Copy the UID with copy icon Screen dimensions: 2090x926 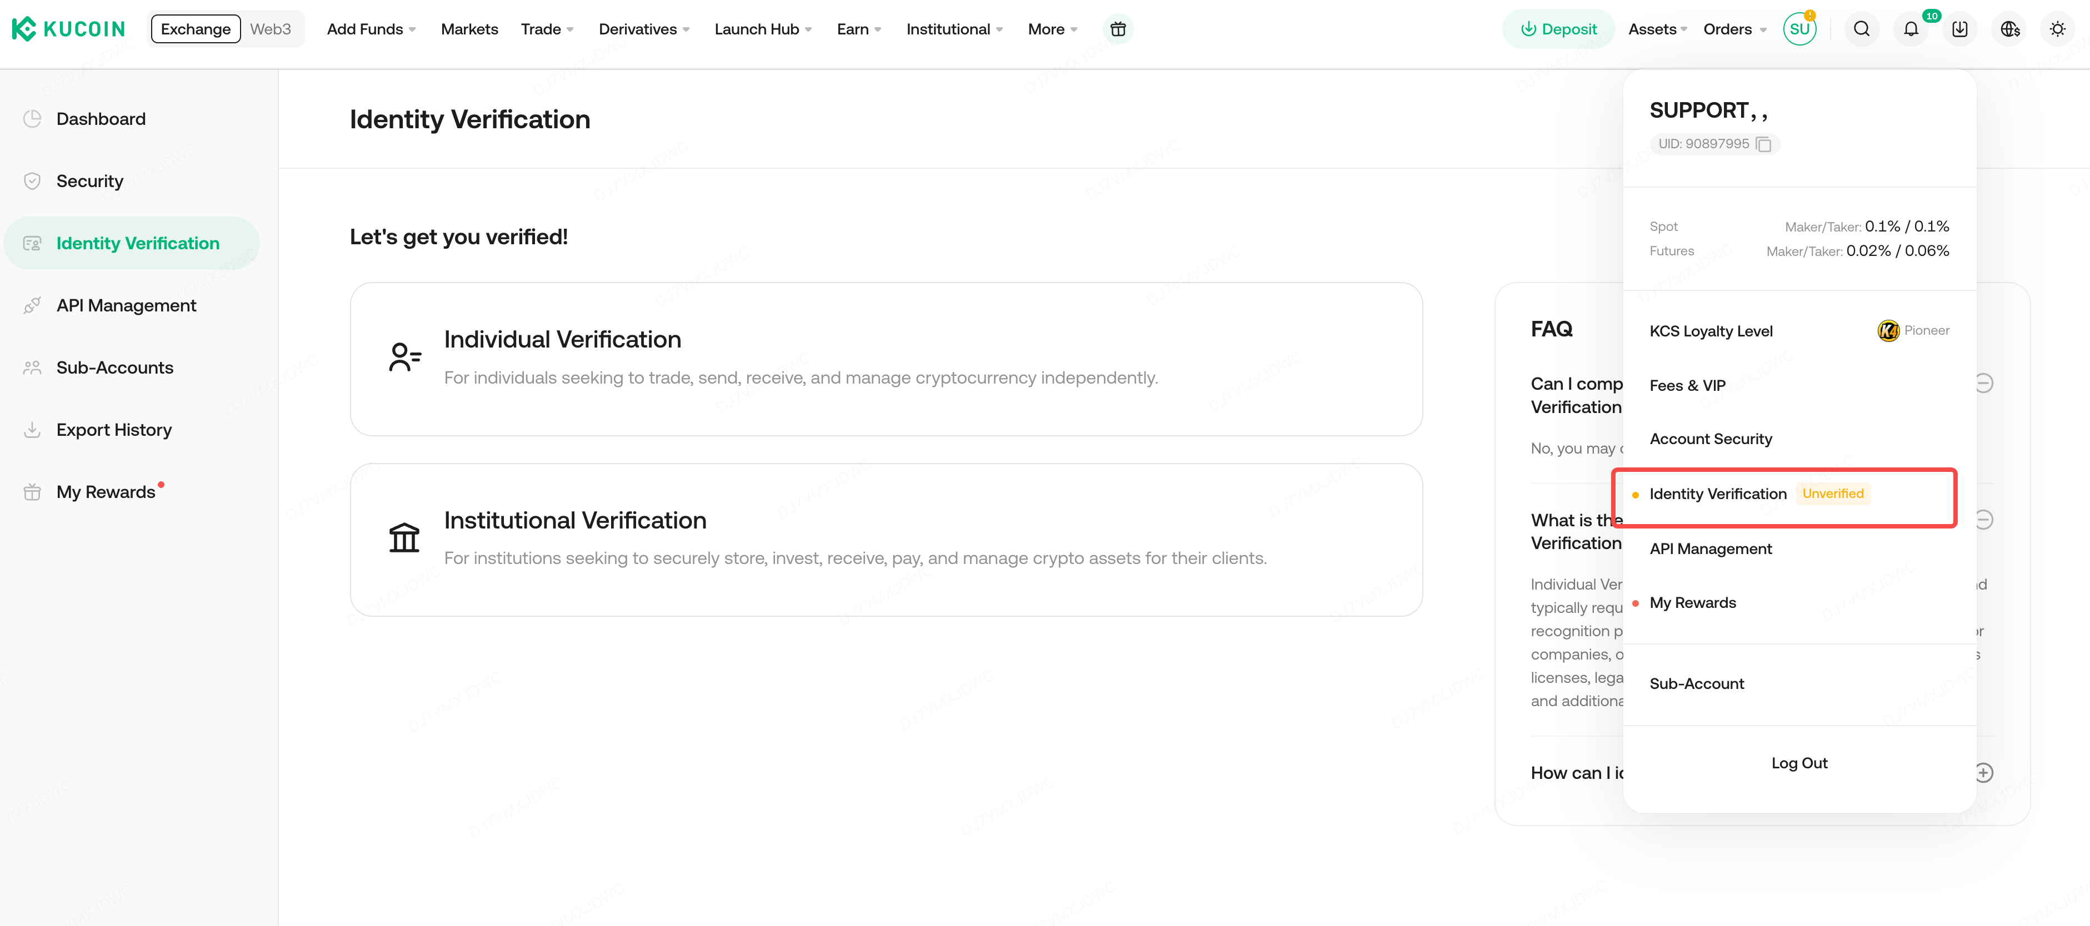(1763, 144)
